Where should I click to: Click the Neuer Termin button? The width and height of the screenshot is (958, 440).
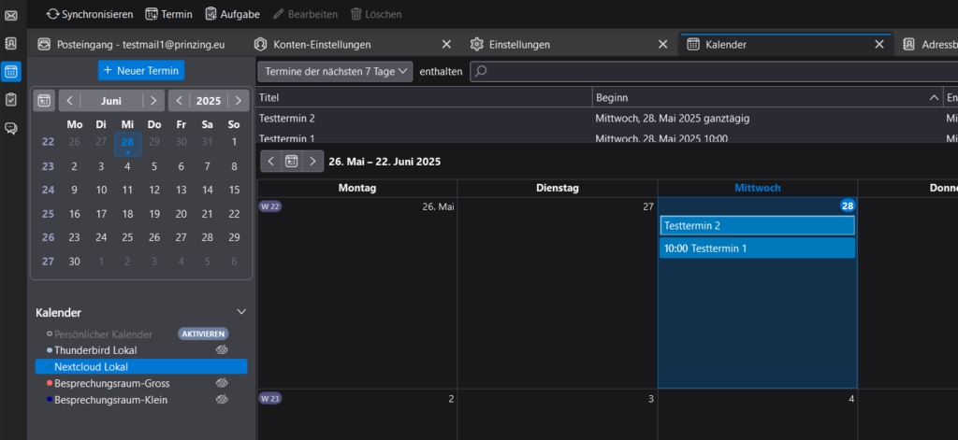click(141, 71)
